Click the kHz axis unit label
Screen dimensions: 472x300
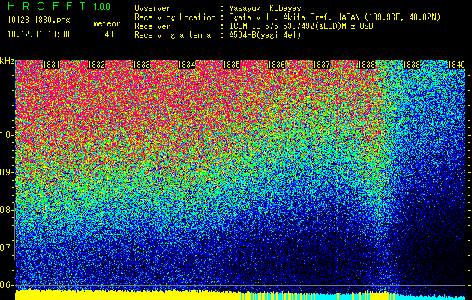[x=7, y=61]
